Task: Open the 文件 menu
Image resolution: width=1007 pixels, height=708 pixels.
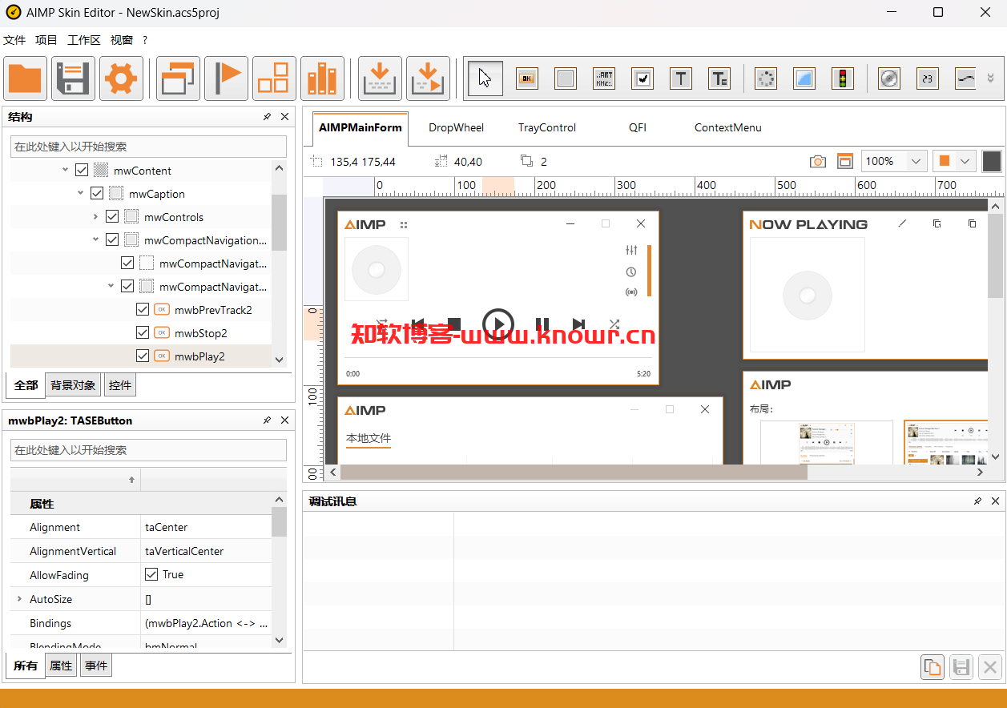Action: point(14,40)
